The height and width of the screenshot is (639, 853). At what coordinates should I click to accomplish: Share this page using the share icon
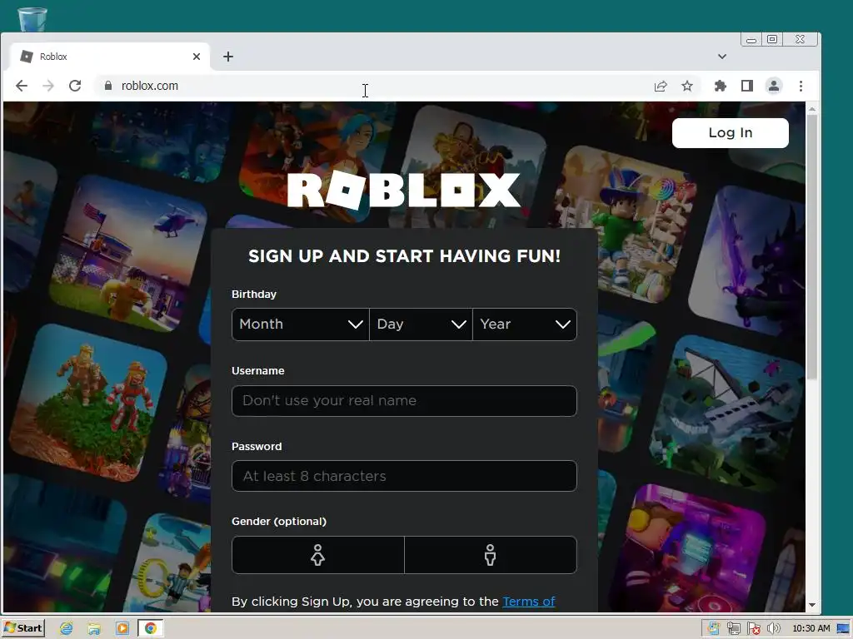(x=661, y=86)
